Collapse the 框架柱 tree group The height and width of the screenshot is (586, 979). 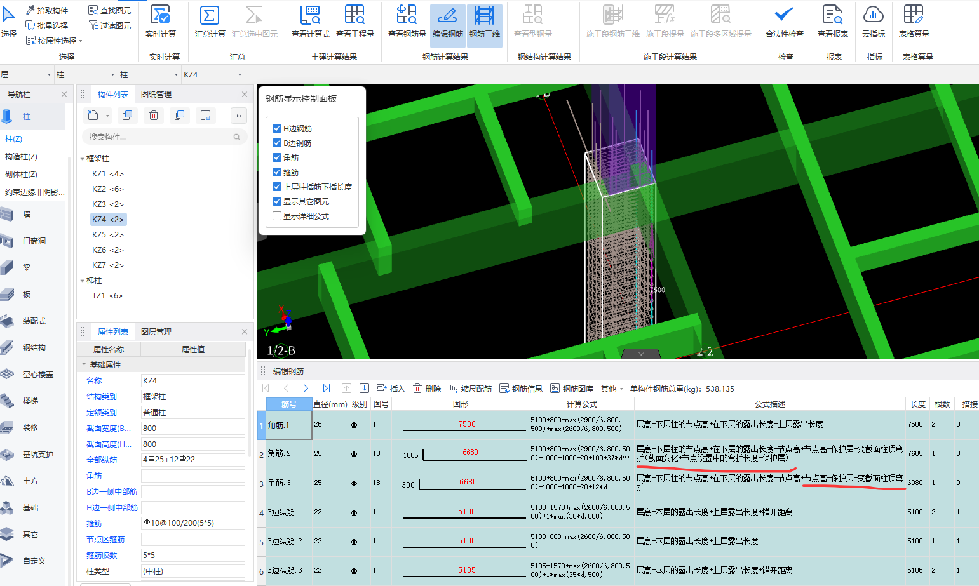[83, 159]
